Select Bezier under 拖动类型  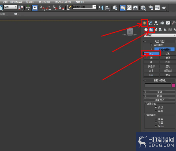[x=156, y=126]
